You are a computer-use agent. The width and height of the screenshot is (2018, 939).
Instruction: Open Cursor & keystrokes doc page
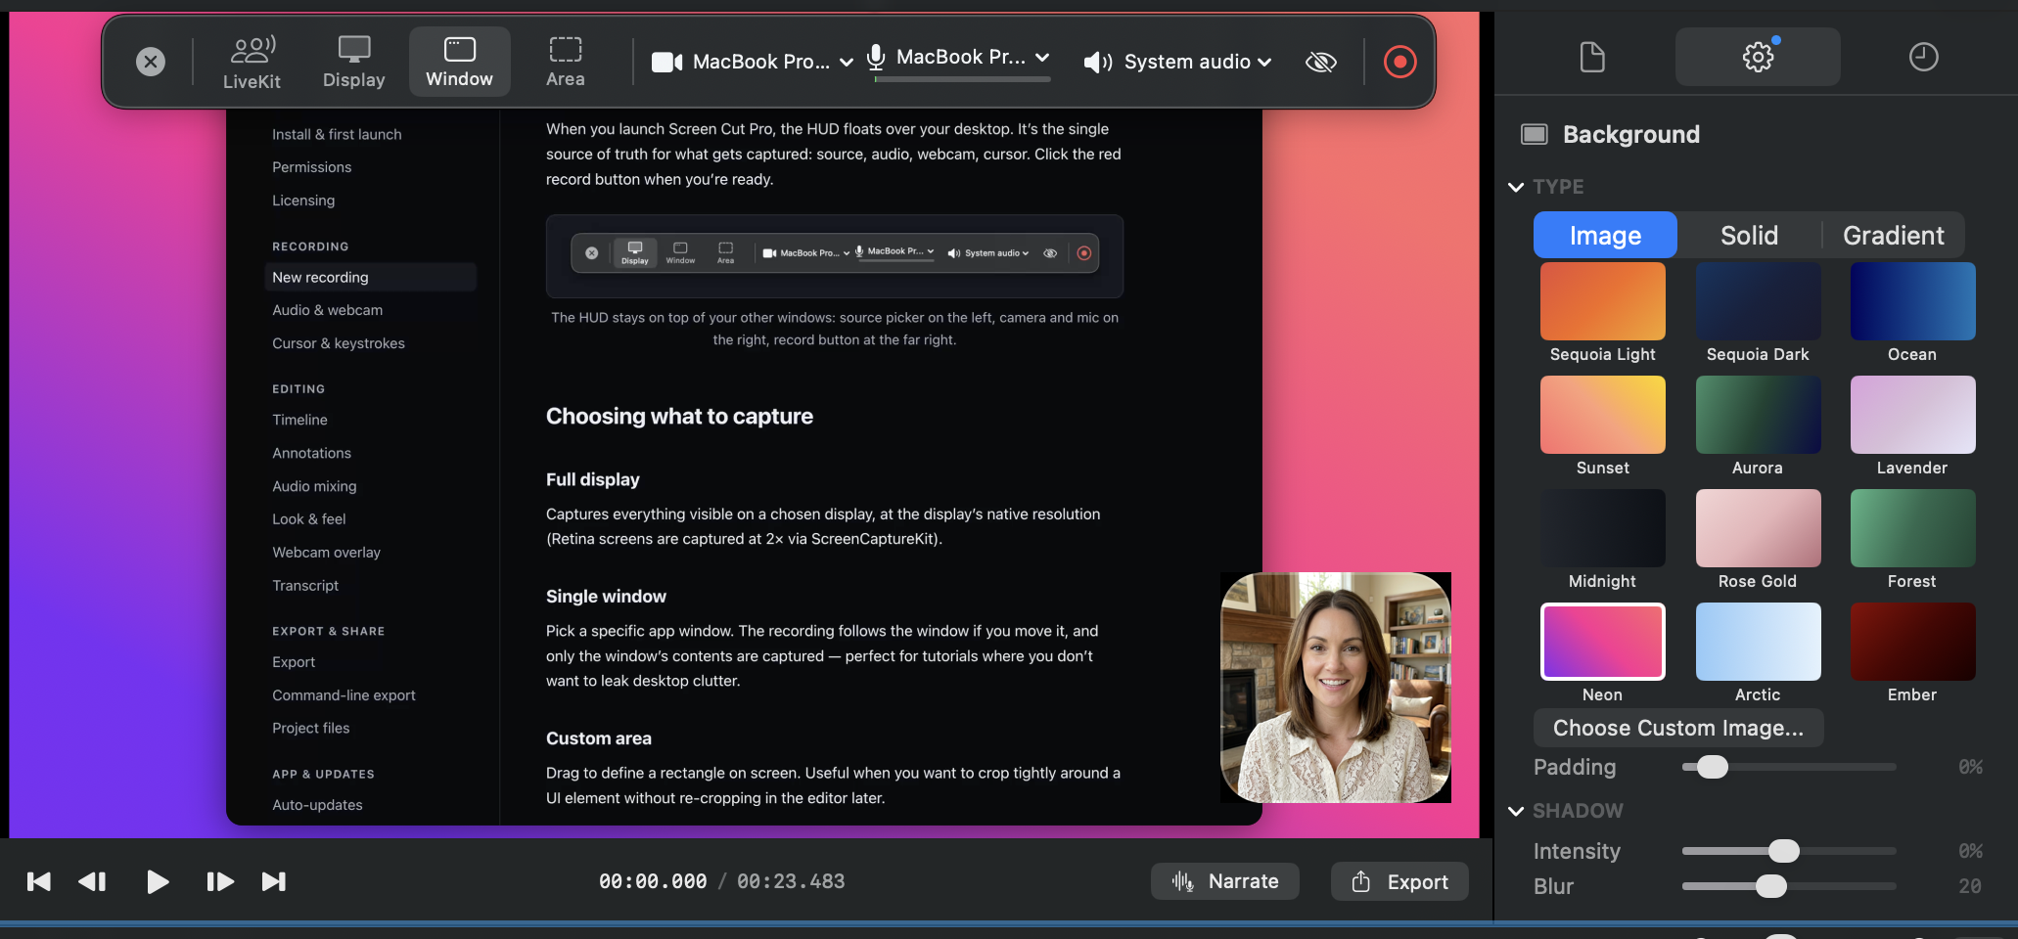pos(338,343)
